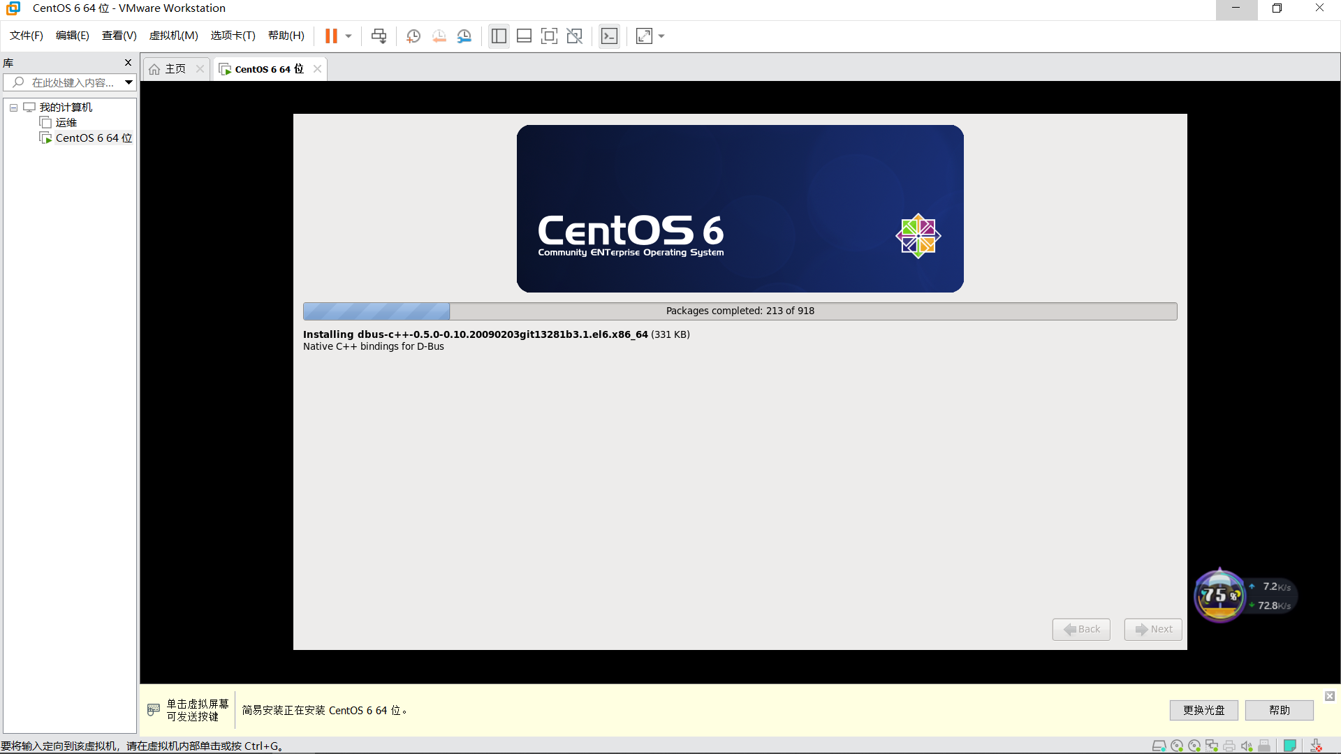Select 我的计算机 in the library tree
This screenshot has width=1341, height=754.
(x=66, y=108)
